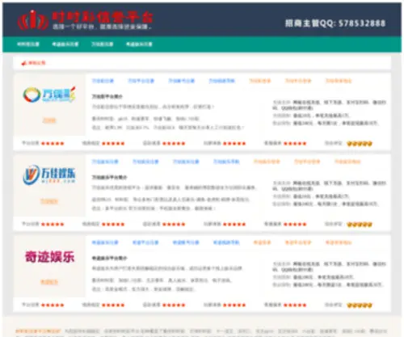Click the bold intro heading in 奇迹娱乐 card
Screen dimensions: 404x337
(109, 258)
